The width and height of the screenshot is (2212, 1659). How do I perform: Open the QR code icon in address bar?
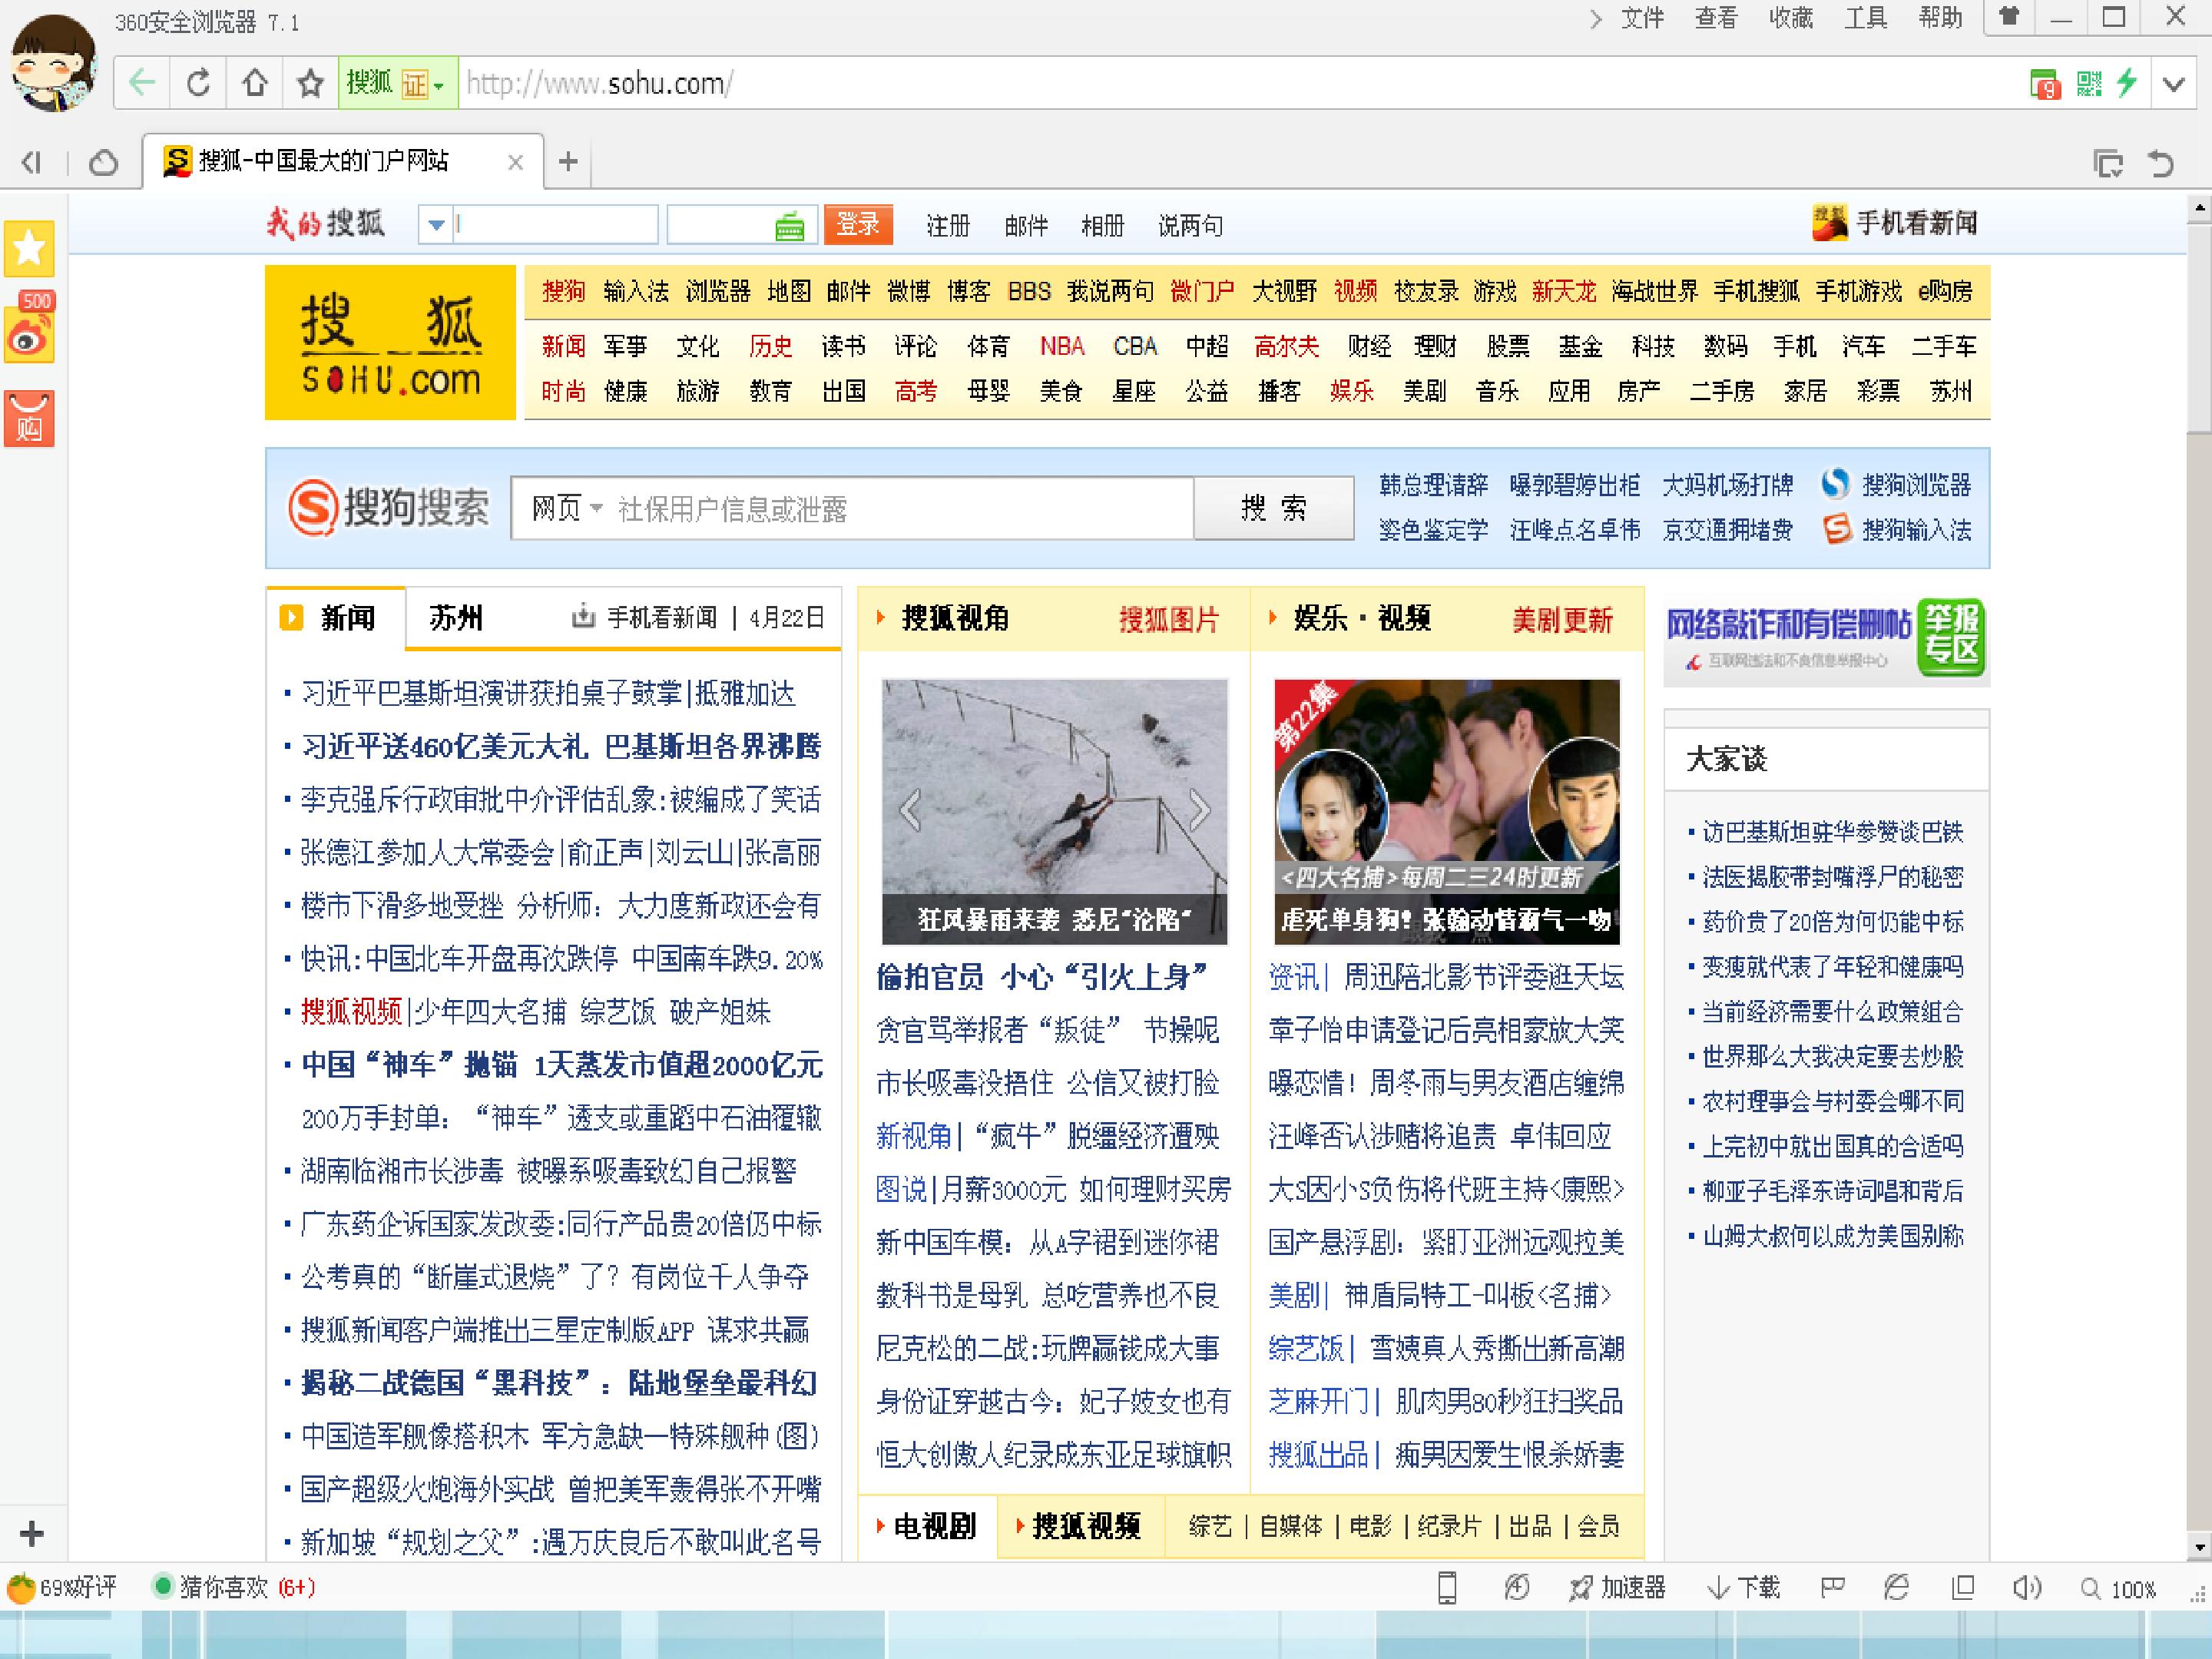2089,83
